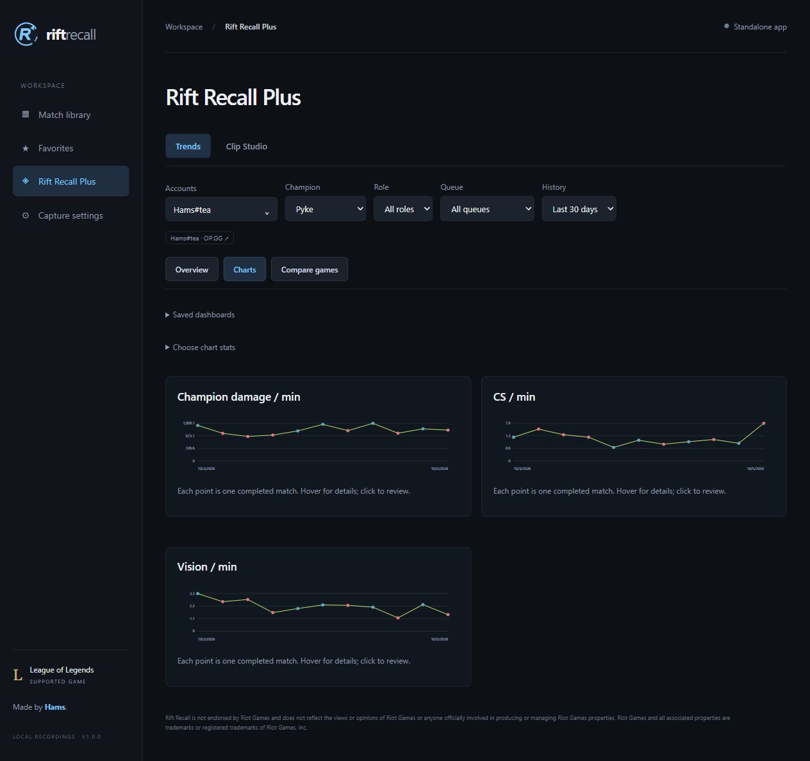The width and height of the screenshot is (810, 761).
Task: Click the LOCAL RECORDINGS V1.0.0 version text
Action: (57, 737)
